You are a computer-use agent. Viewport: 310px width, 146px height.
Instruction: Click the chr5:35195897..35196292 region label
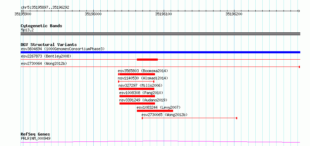coord(45,8)
